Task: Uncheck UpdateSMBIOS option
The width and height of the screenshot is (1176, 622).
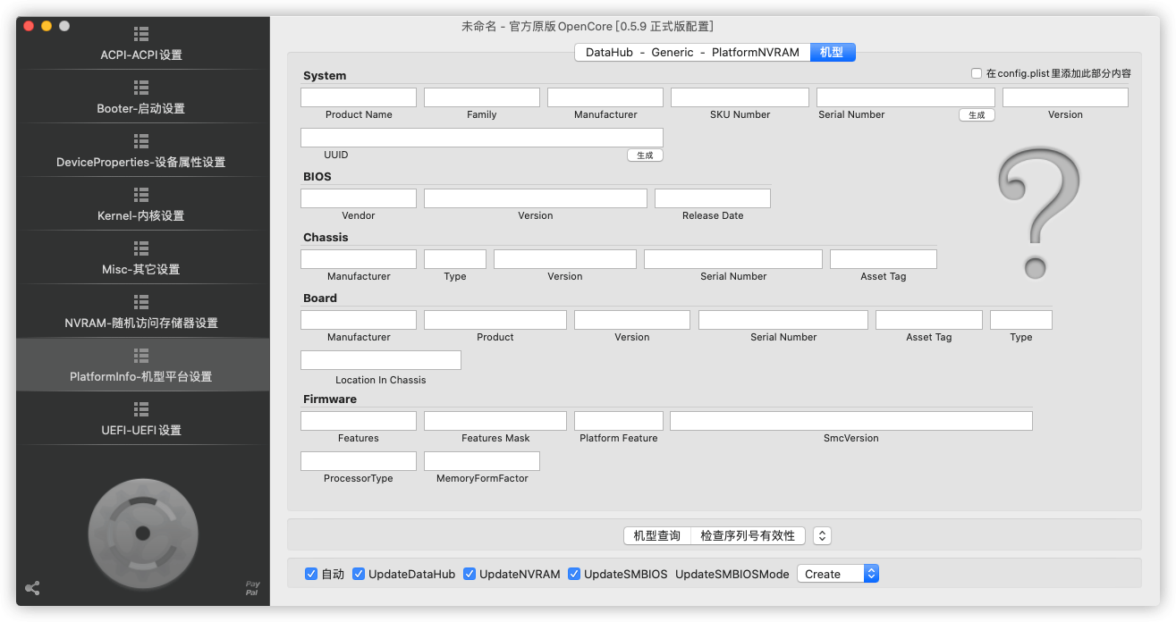Action: 574,574
